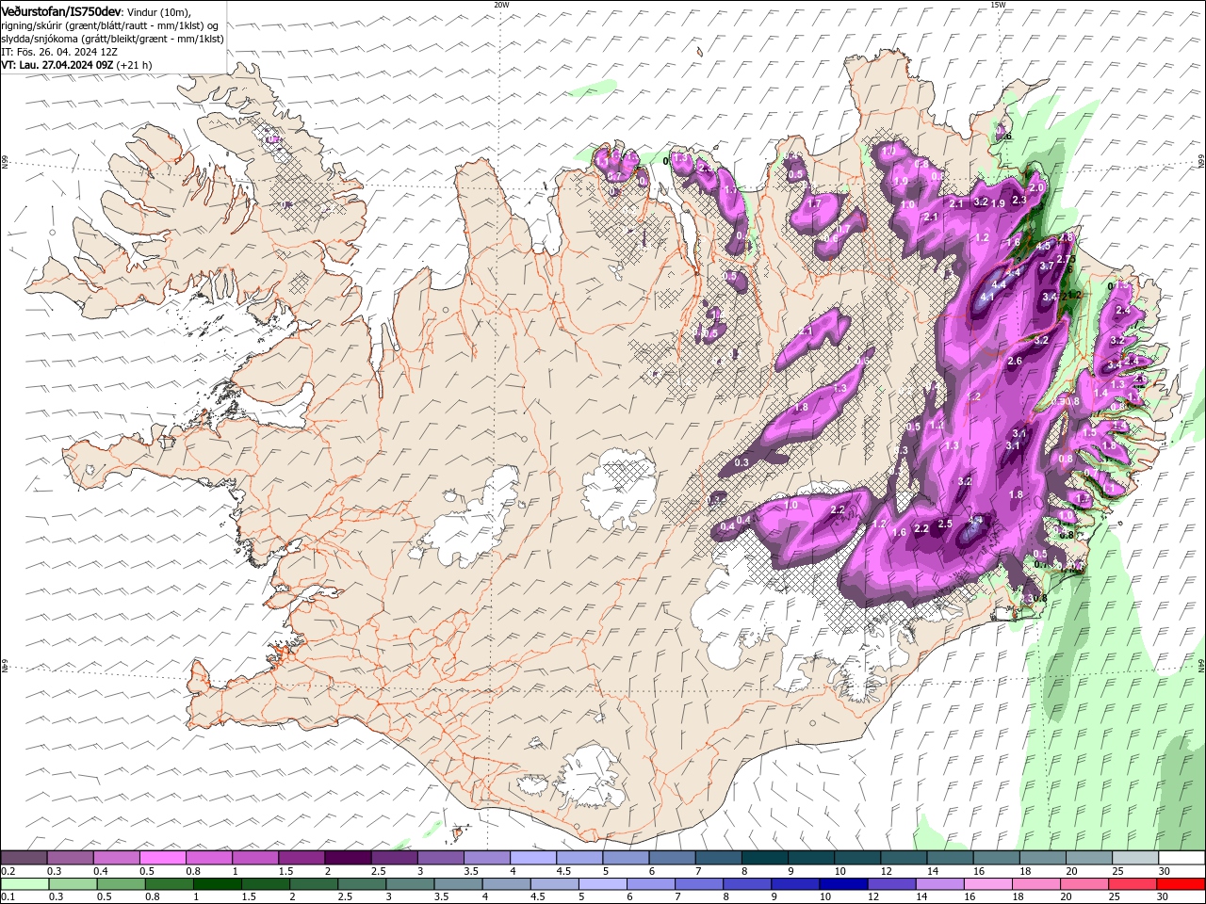Click the dark teal 8–9 swatch, upper legend
The height and width of the screenshot is (904, 1206).
763,858
